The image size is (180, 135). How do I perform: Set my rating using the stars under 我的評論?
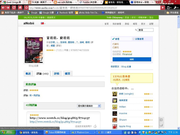point(34,90)
